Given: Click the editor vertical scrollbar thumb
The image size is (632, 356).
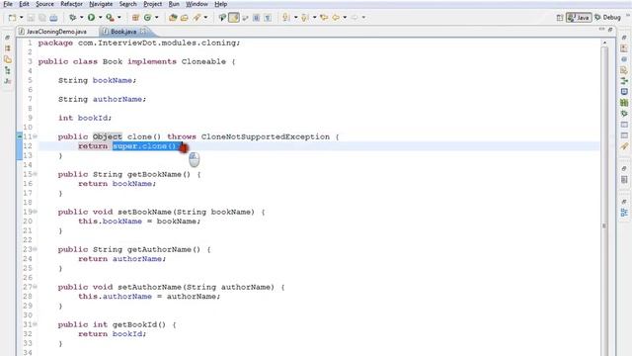Looking at the screenshot, I should (604, 202).
